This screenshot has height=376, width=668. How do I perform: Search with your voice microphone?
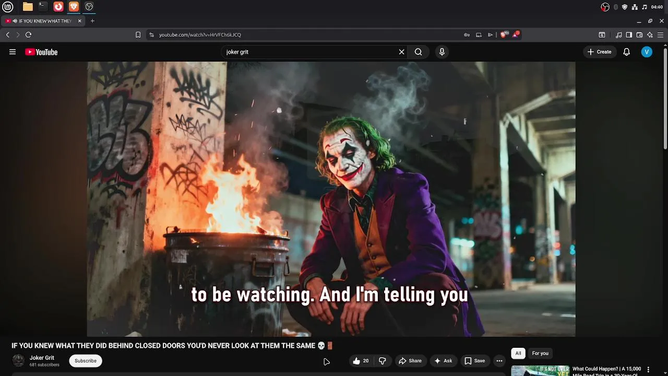point(442,52)
